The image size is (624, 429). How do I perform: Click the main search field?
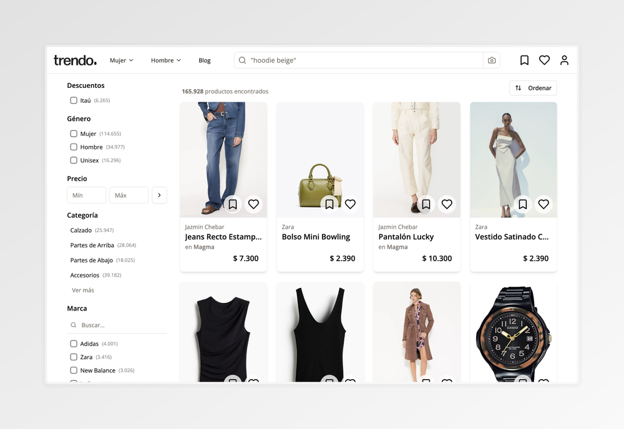point(358,60)
